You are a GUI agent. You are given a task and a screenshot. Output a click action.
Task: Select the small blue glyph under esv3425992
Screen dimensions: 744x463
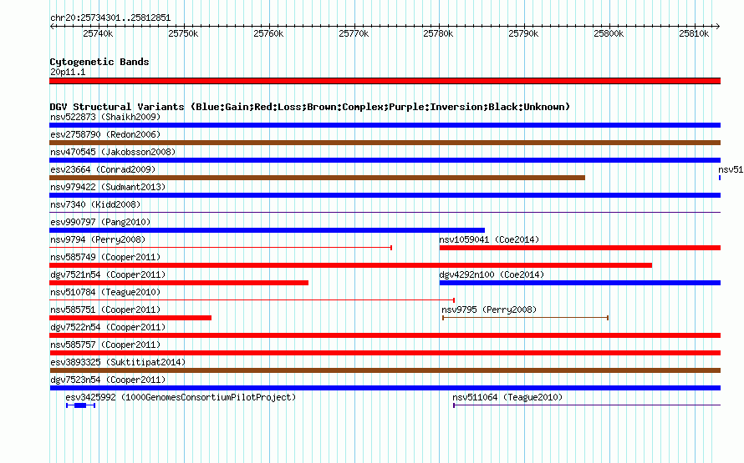(80, 405)
